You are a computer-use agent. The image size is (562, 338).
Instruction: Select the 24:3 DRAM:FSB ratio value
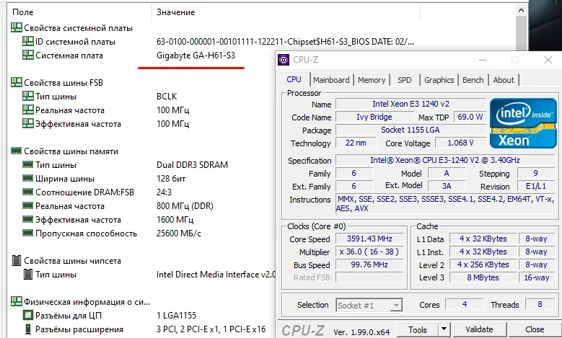[x=164, y=192]
